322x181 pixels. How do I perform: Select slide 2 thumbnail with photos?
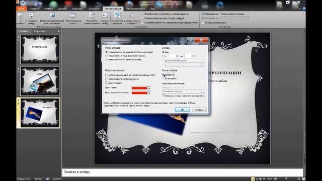(40, 81)
